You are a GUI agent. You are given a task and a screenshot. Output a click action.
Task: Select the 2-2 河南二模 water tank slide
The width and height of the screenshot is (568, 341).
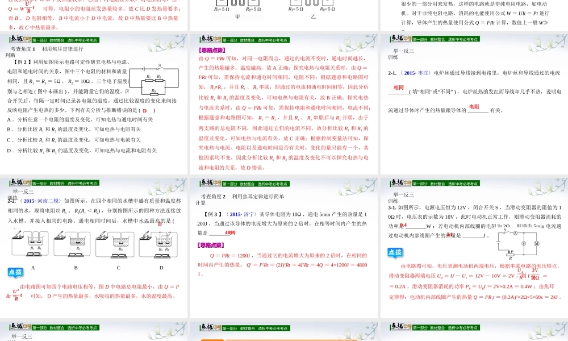coord(94,248)
